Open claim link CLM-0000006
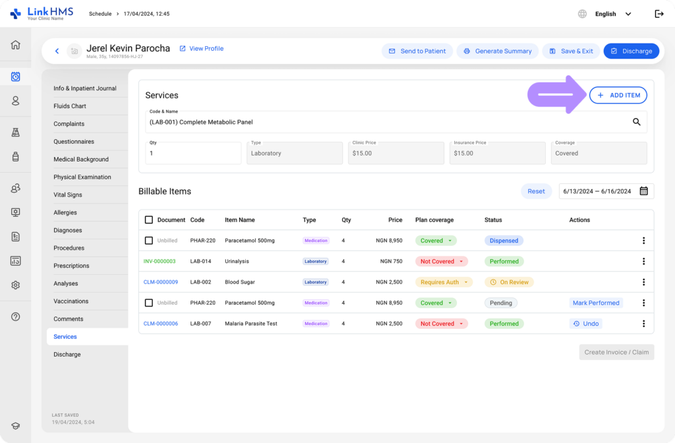 pos(161,323)
